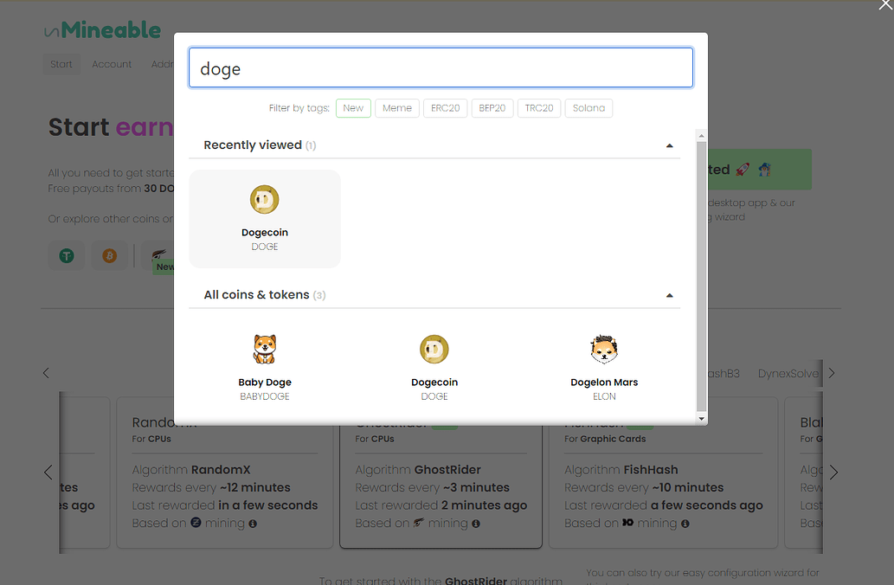Viewport: 894px width, 585px height.
Task: Select Dogecoin icon in All coins & tokens
Action: click(434, 350)
